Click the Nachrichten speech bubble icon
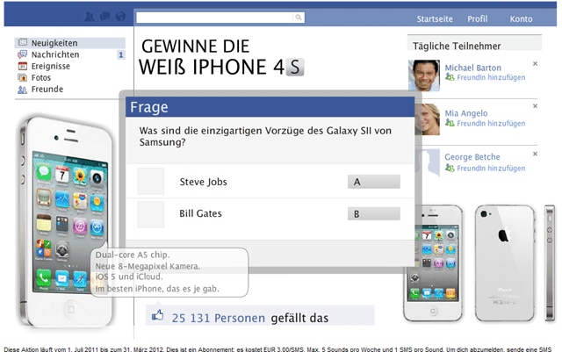 point(23,54)
